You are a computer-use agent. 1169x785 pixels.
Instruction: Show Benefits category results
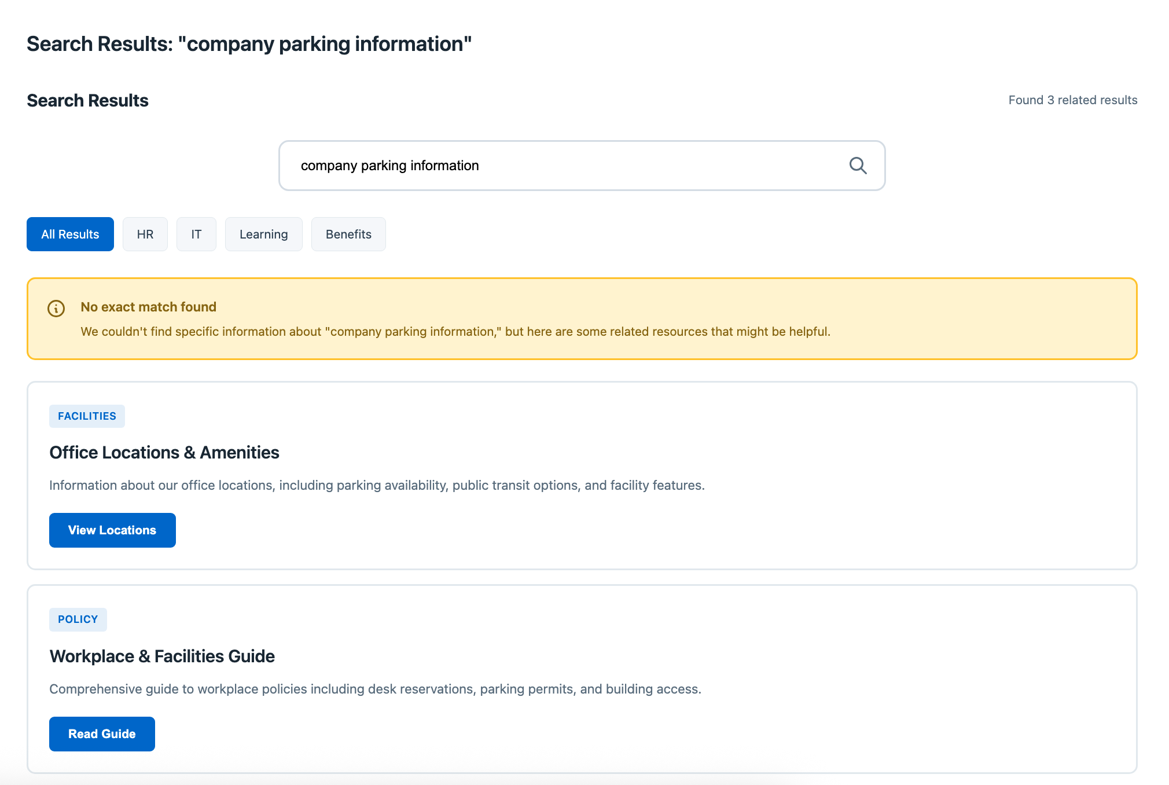[348, 234]
